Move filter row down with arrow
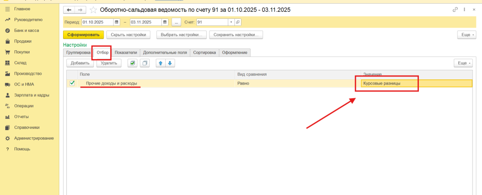The height and width of the screenshot is (195, 482). coord(170,63)
